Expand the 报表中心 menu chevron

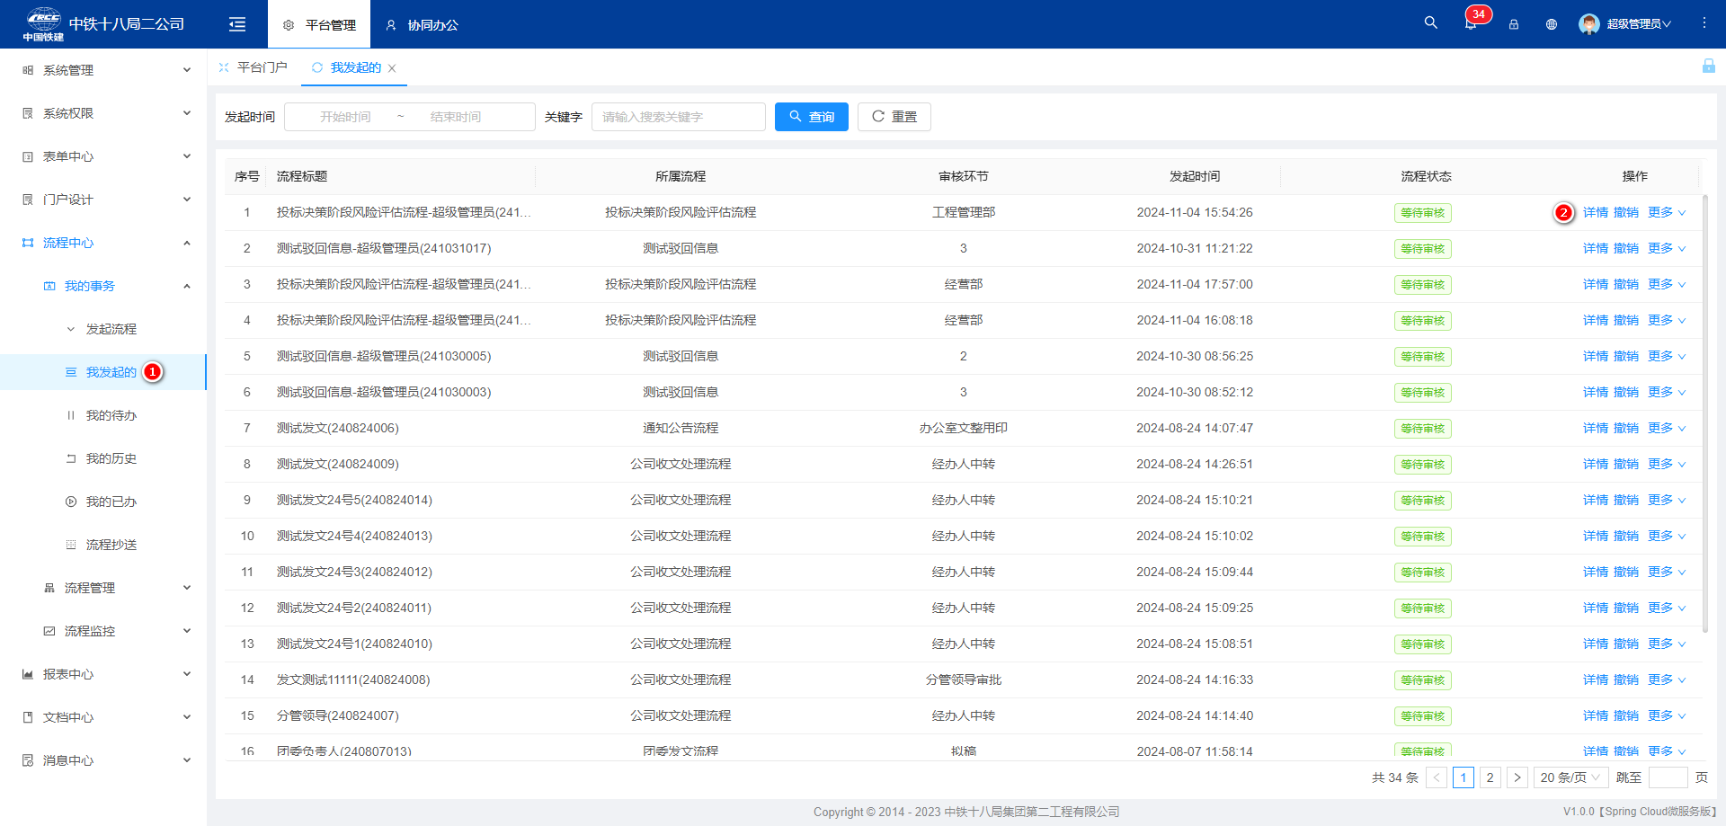187,674
